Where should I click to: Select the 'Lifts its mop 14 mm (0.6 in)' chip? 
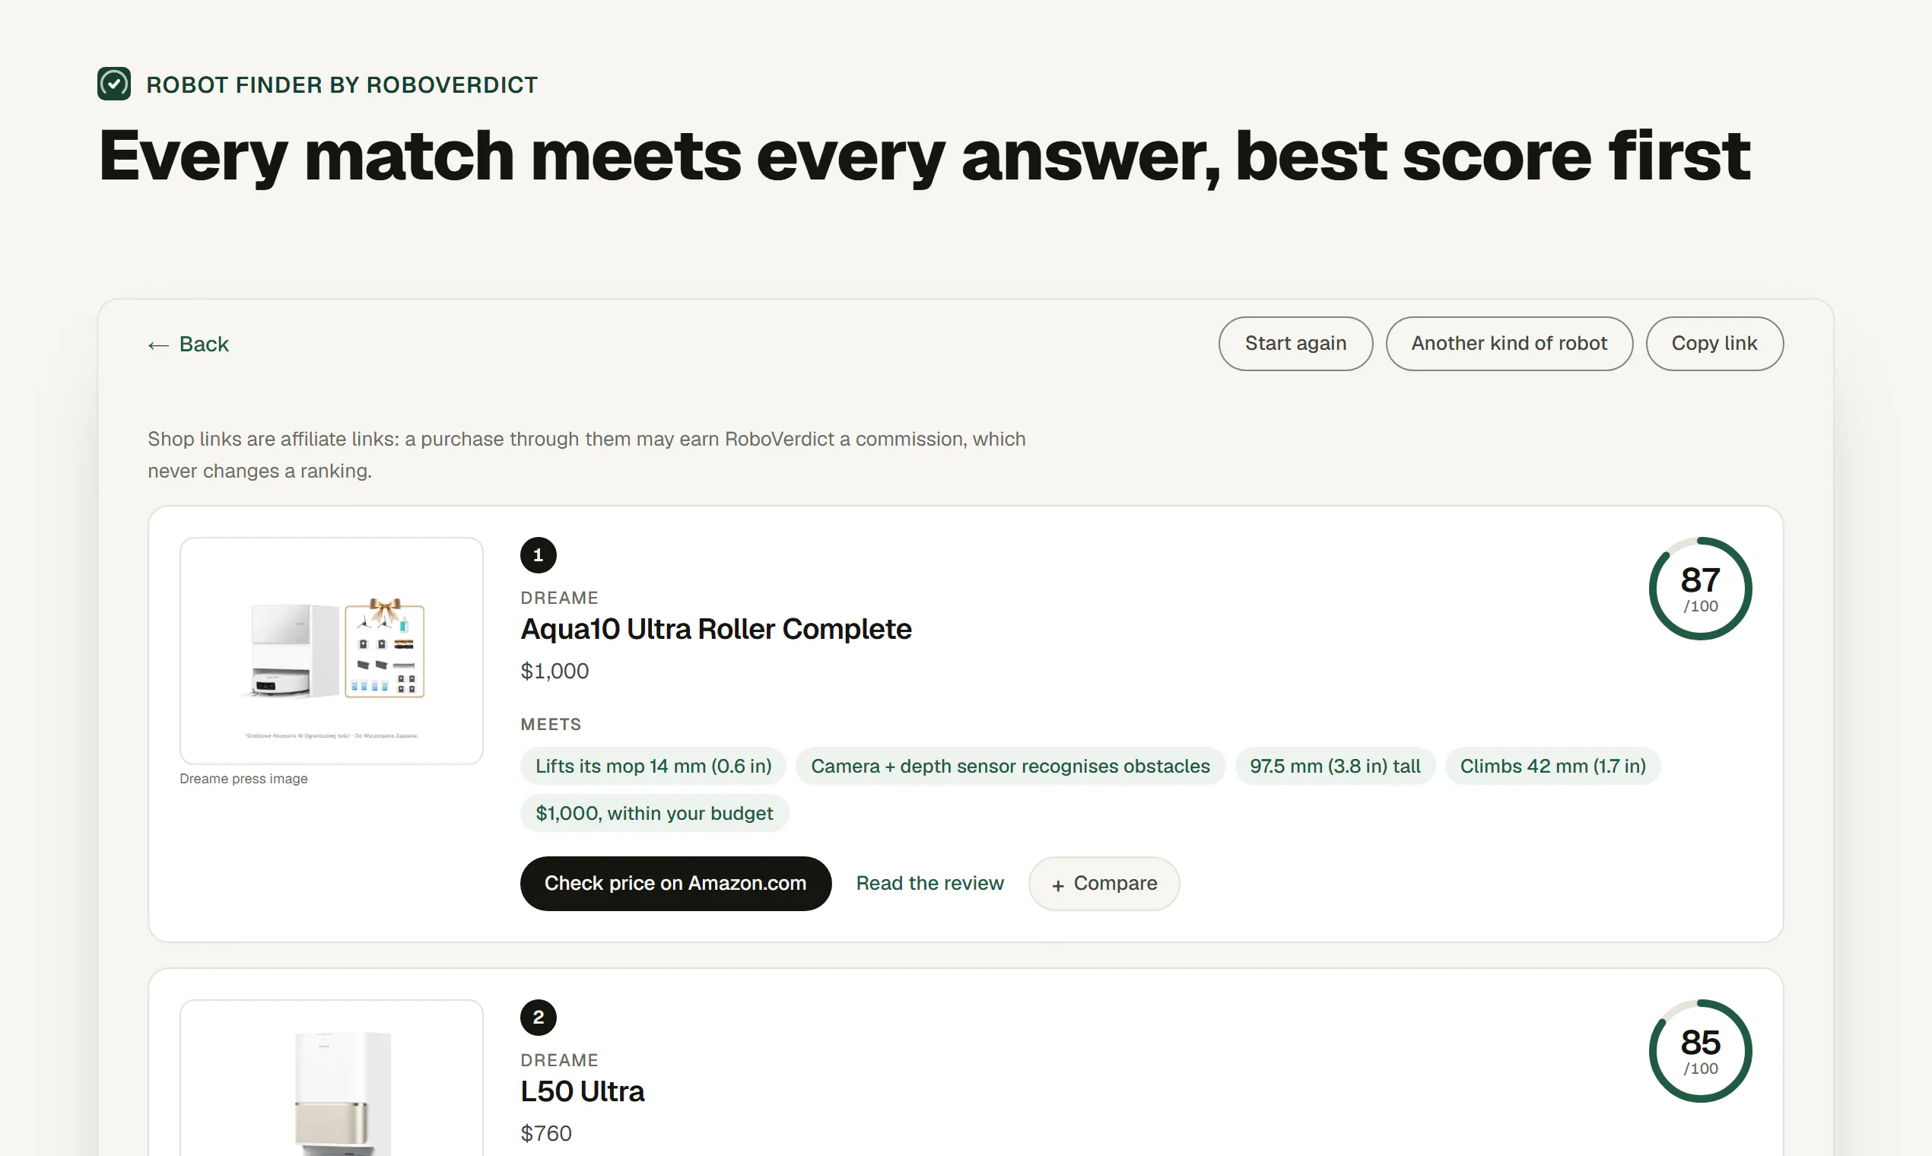tap(653, 767)
